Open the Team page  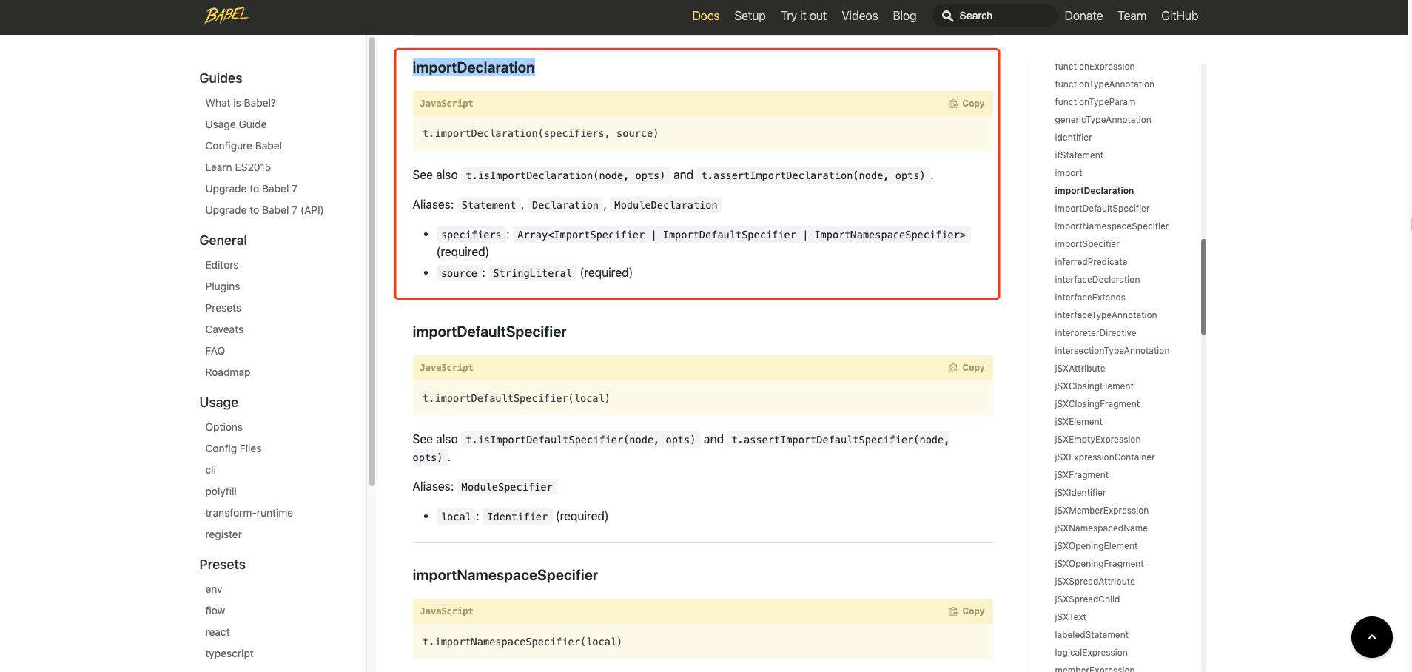point(1132,16)
